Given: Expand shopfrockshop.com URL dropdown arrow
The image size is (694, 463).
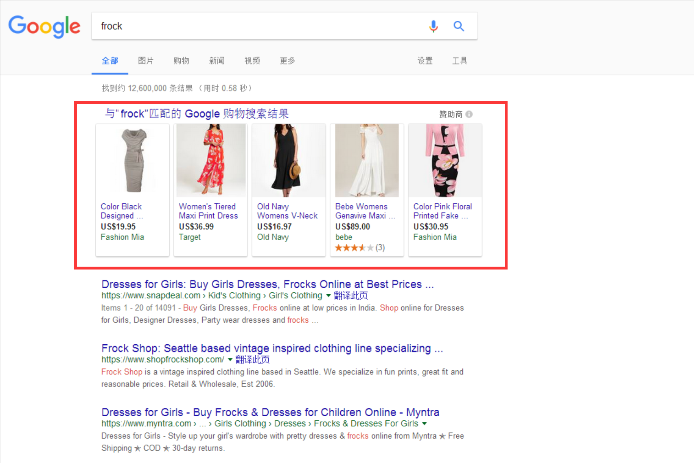Looking at the screenshot, I should (x=230, y=360).
